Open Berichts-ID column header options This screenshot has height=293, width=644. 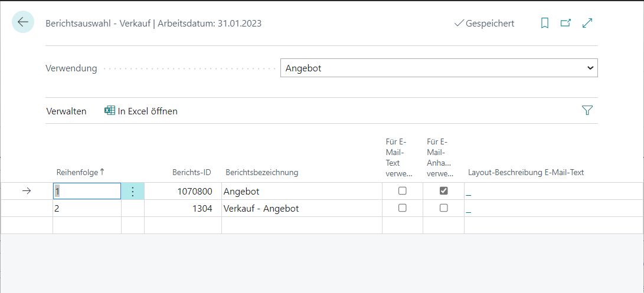click(191, 172)
